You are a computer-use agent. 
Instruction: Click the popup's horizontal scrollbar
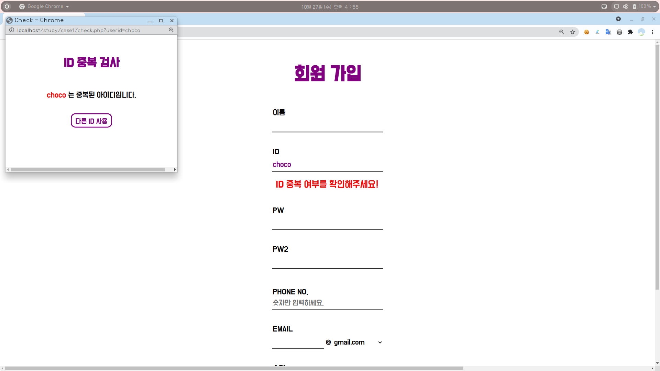tap(88, 170)
